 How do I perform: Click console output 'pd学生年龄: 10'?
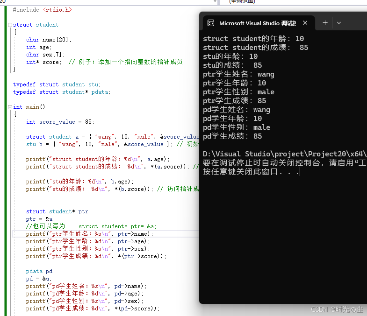[x=232, y=119]
